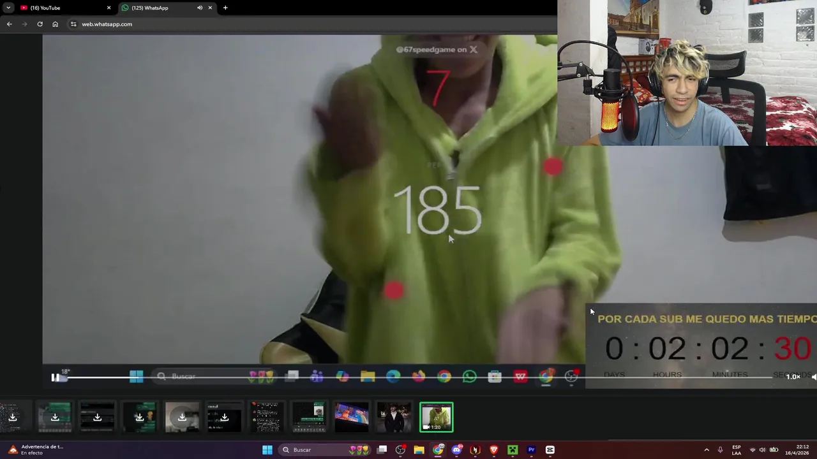Click the taskbar Buscar search box
The width and height of the screenshot is (817, 459).
tap(326, 450)
